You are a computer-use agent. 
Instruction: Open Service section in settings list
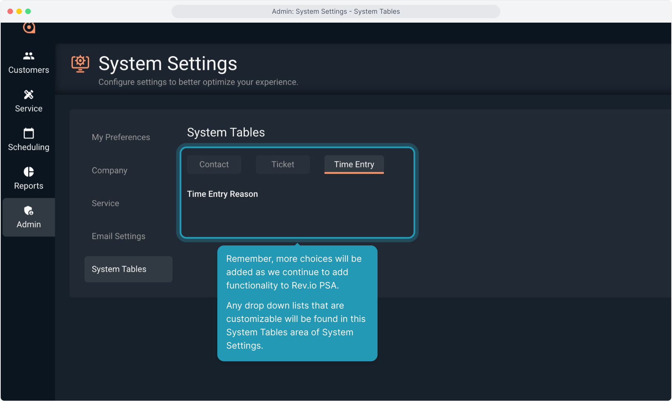(105, 203)
